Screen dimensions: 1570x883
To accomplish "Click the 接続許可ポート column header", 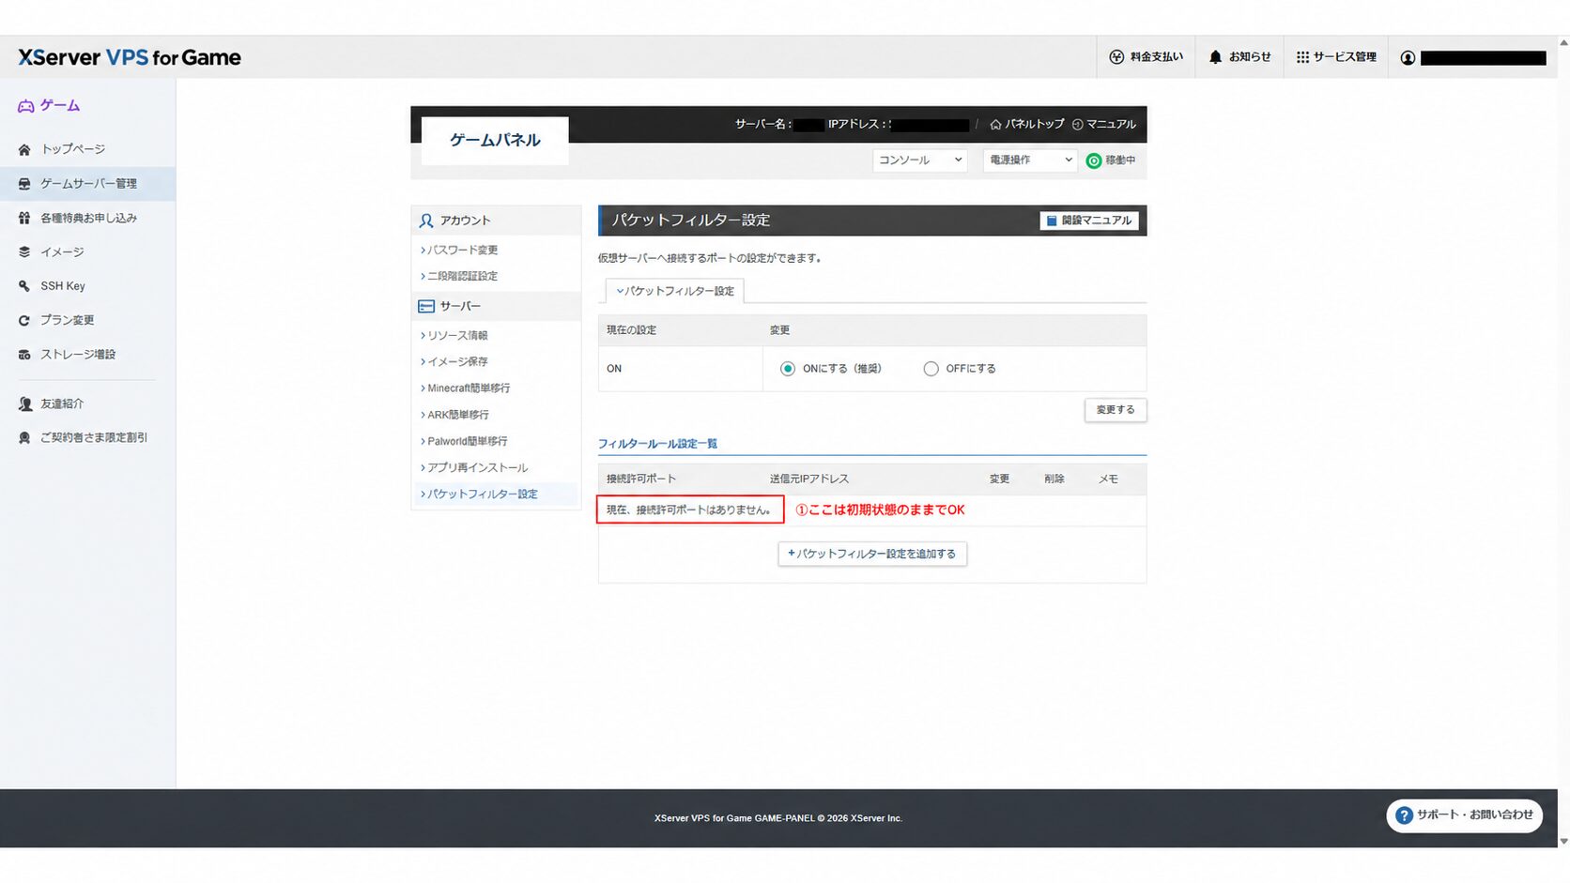I will coord(641,479).
